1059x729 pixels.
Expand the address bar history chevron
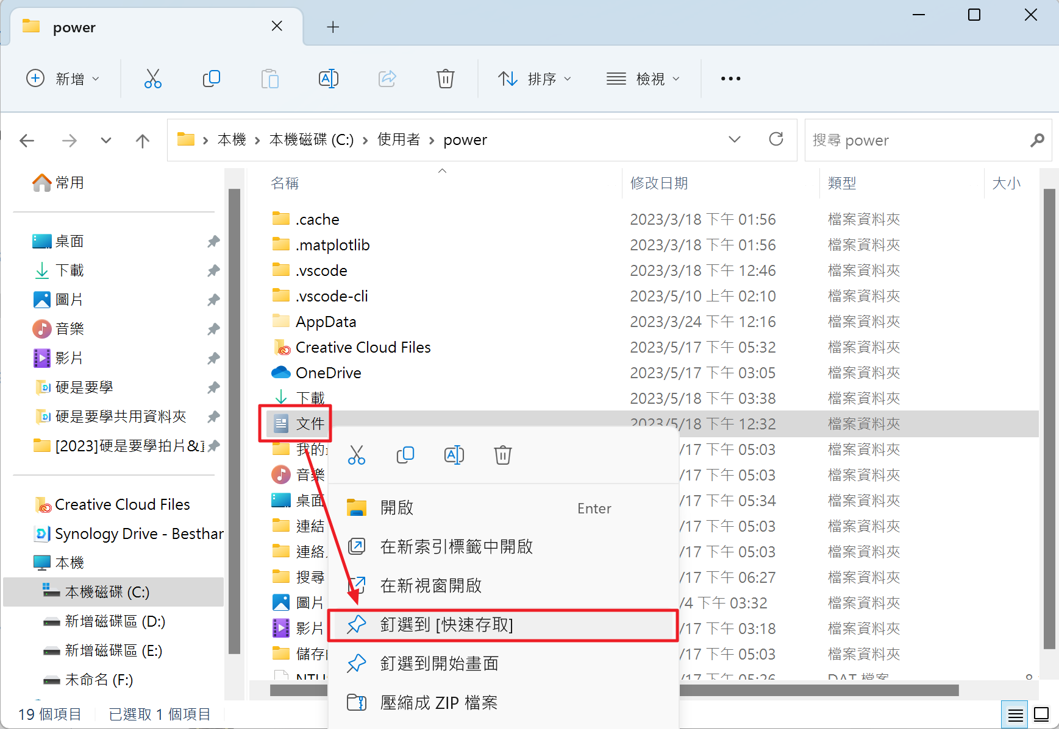[x=734, y=139]
